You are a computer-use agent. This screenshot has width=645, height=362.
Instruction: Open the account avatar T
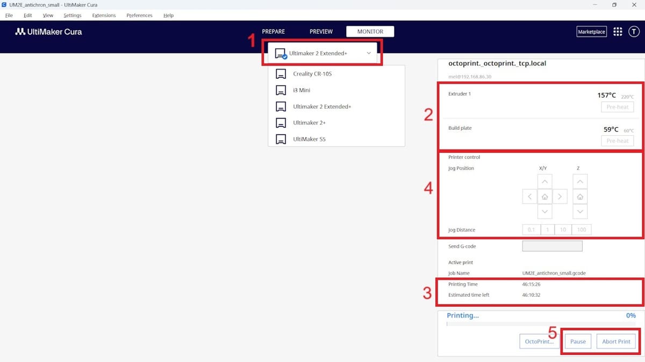click(634, 32)
